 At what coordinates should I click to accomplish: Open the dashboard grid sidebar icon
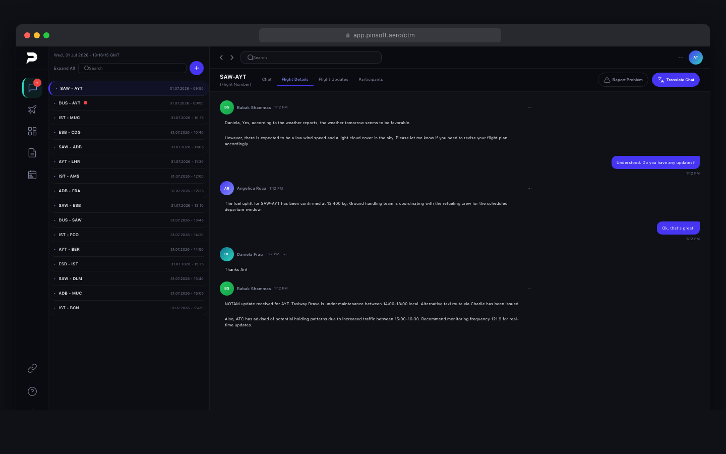pyautogui.click(x=32, y=131)
